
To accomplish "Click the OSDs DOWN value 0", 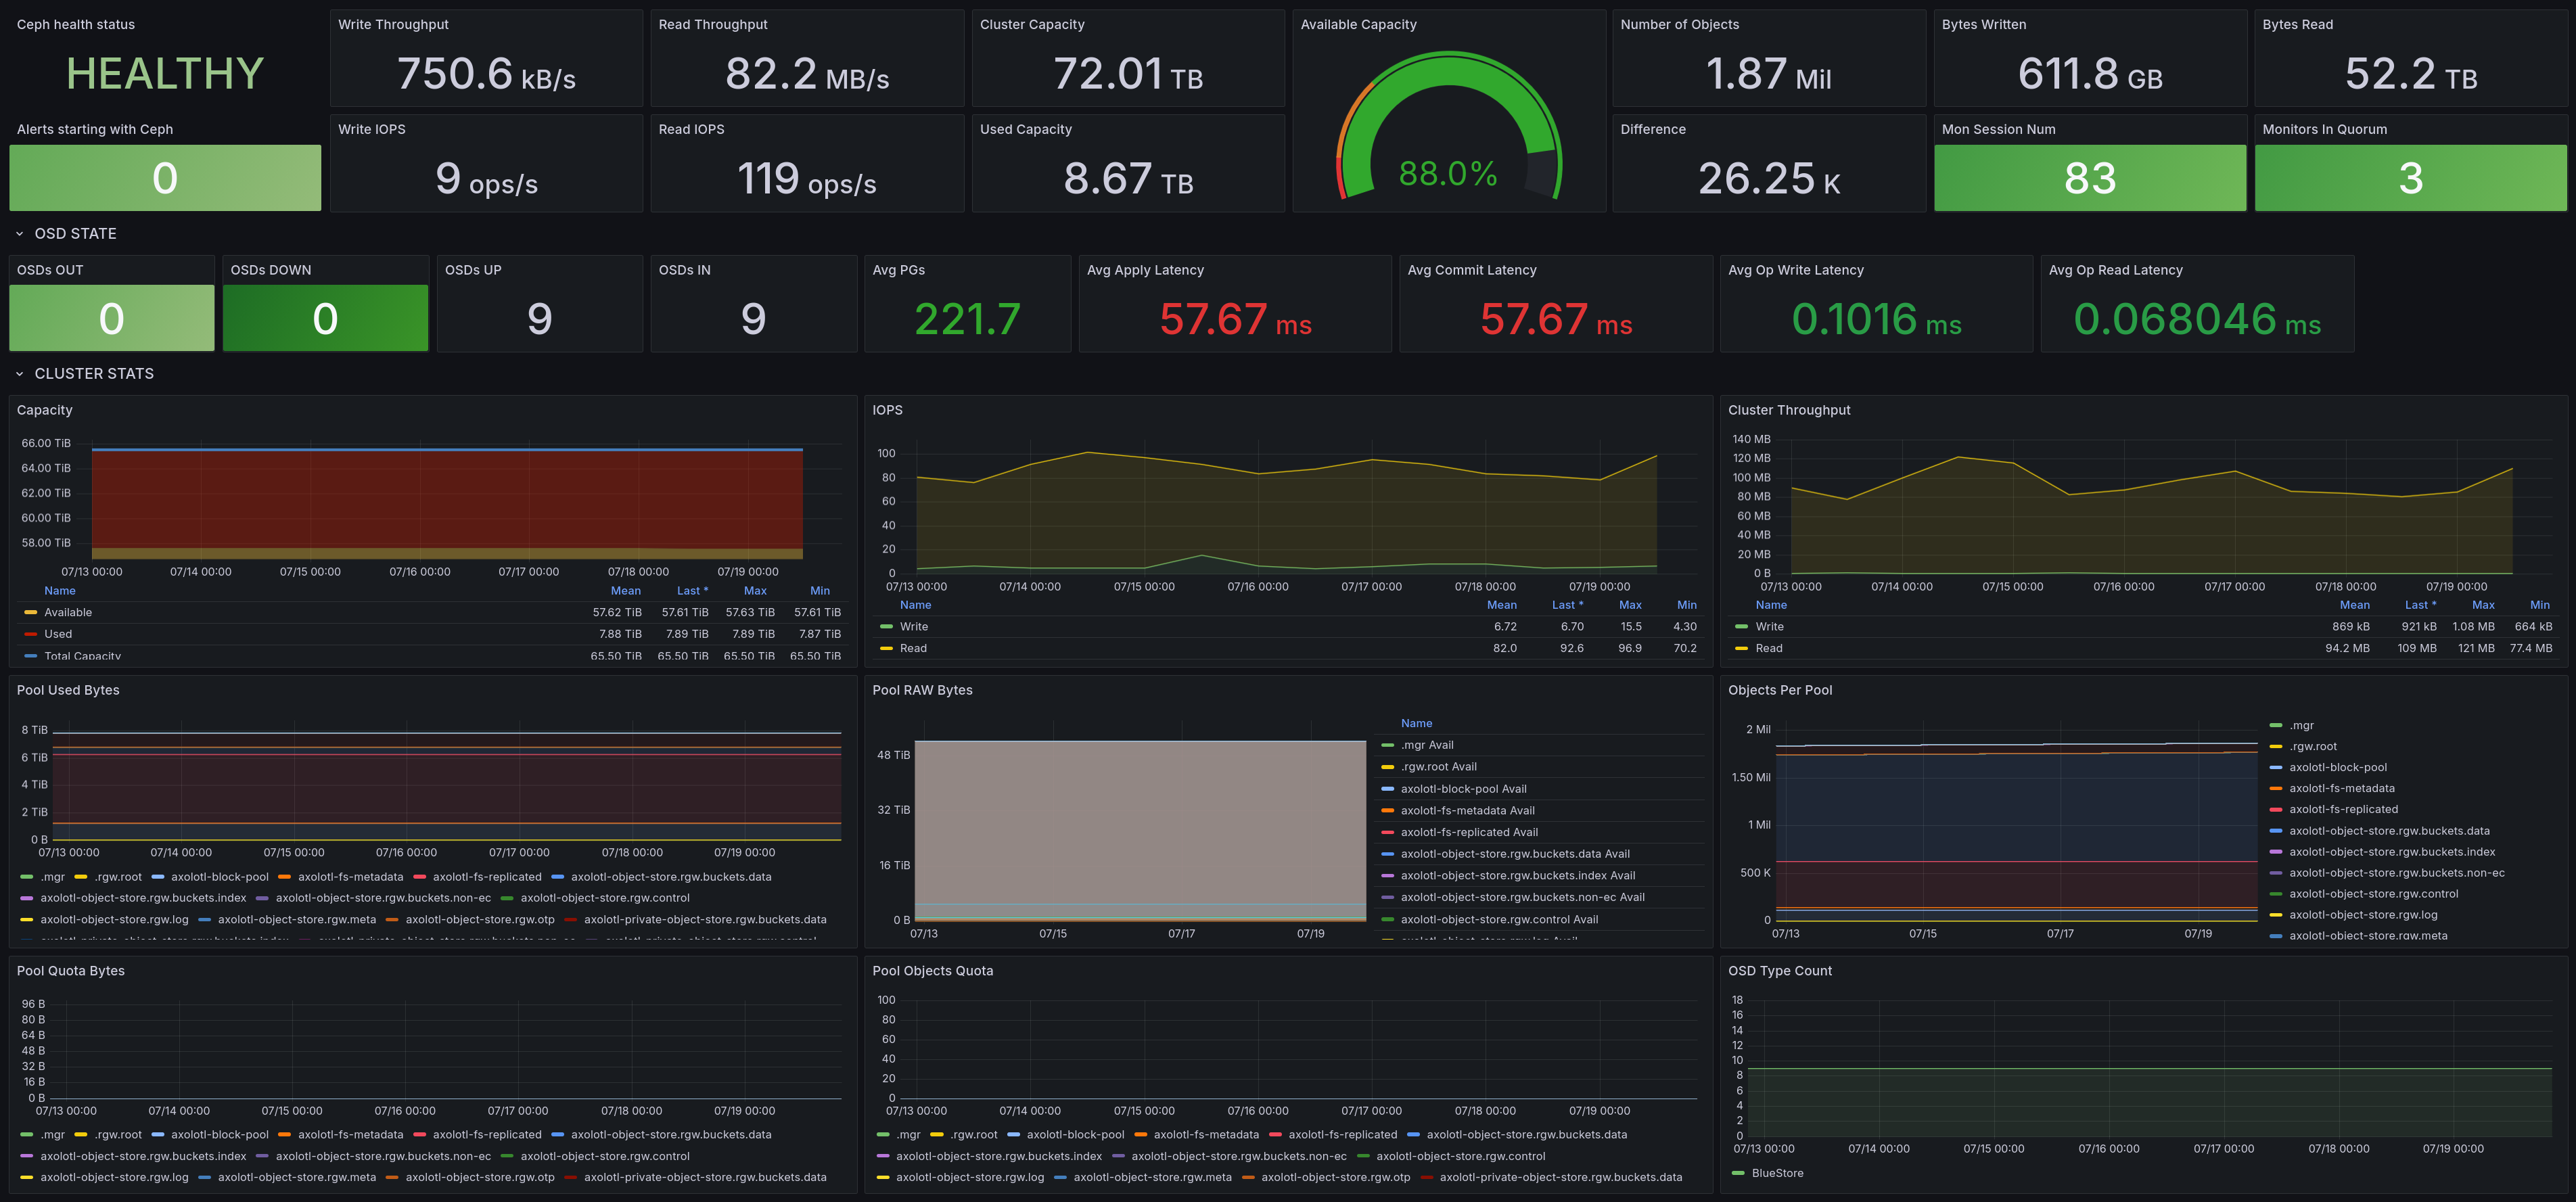I will [325, 319].
